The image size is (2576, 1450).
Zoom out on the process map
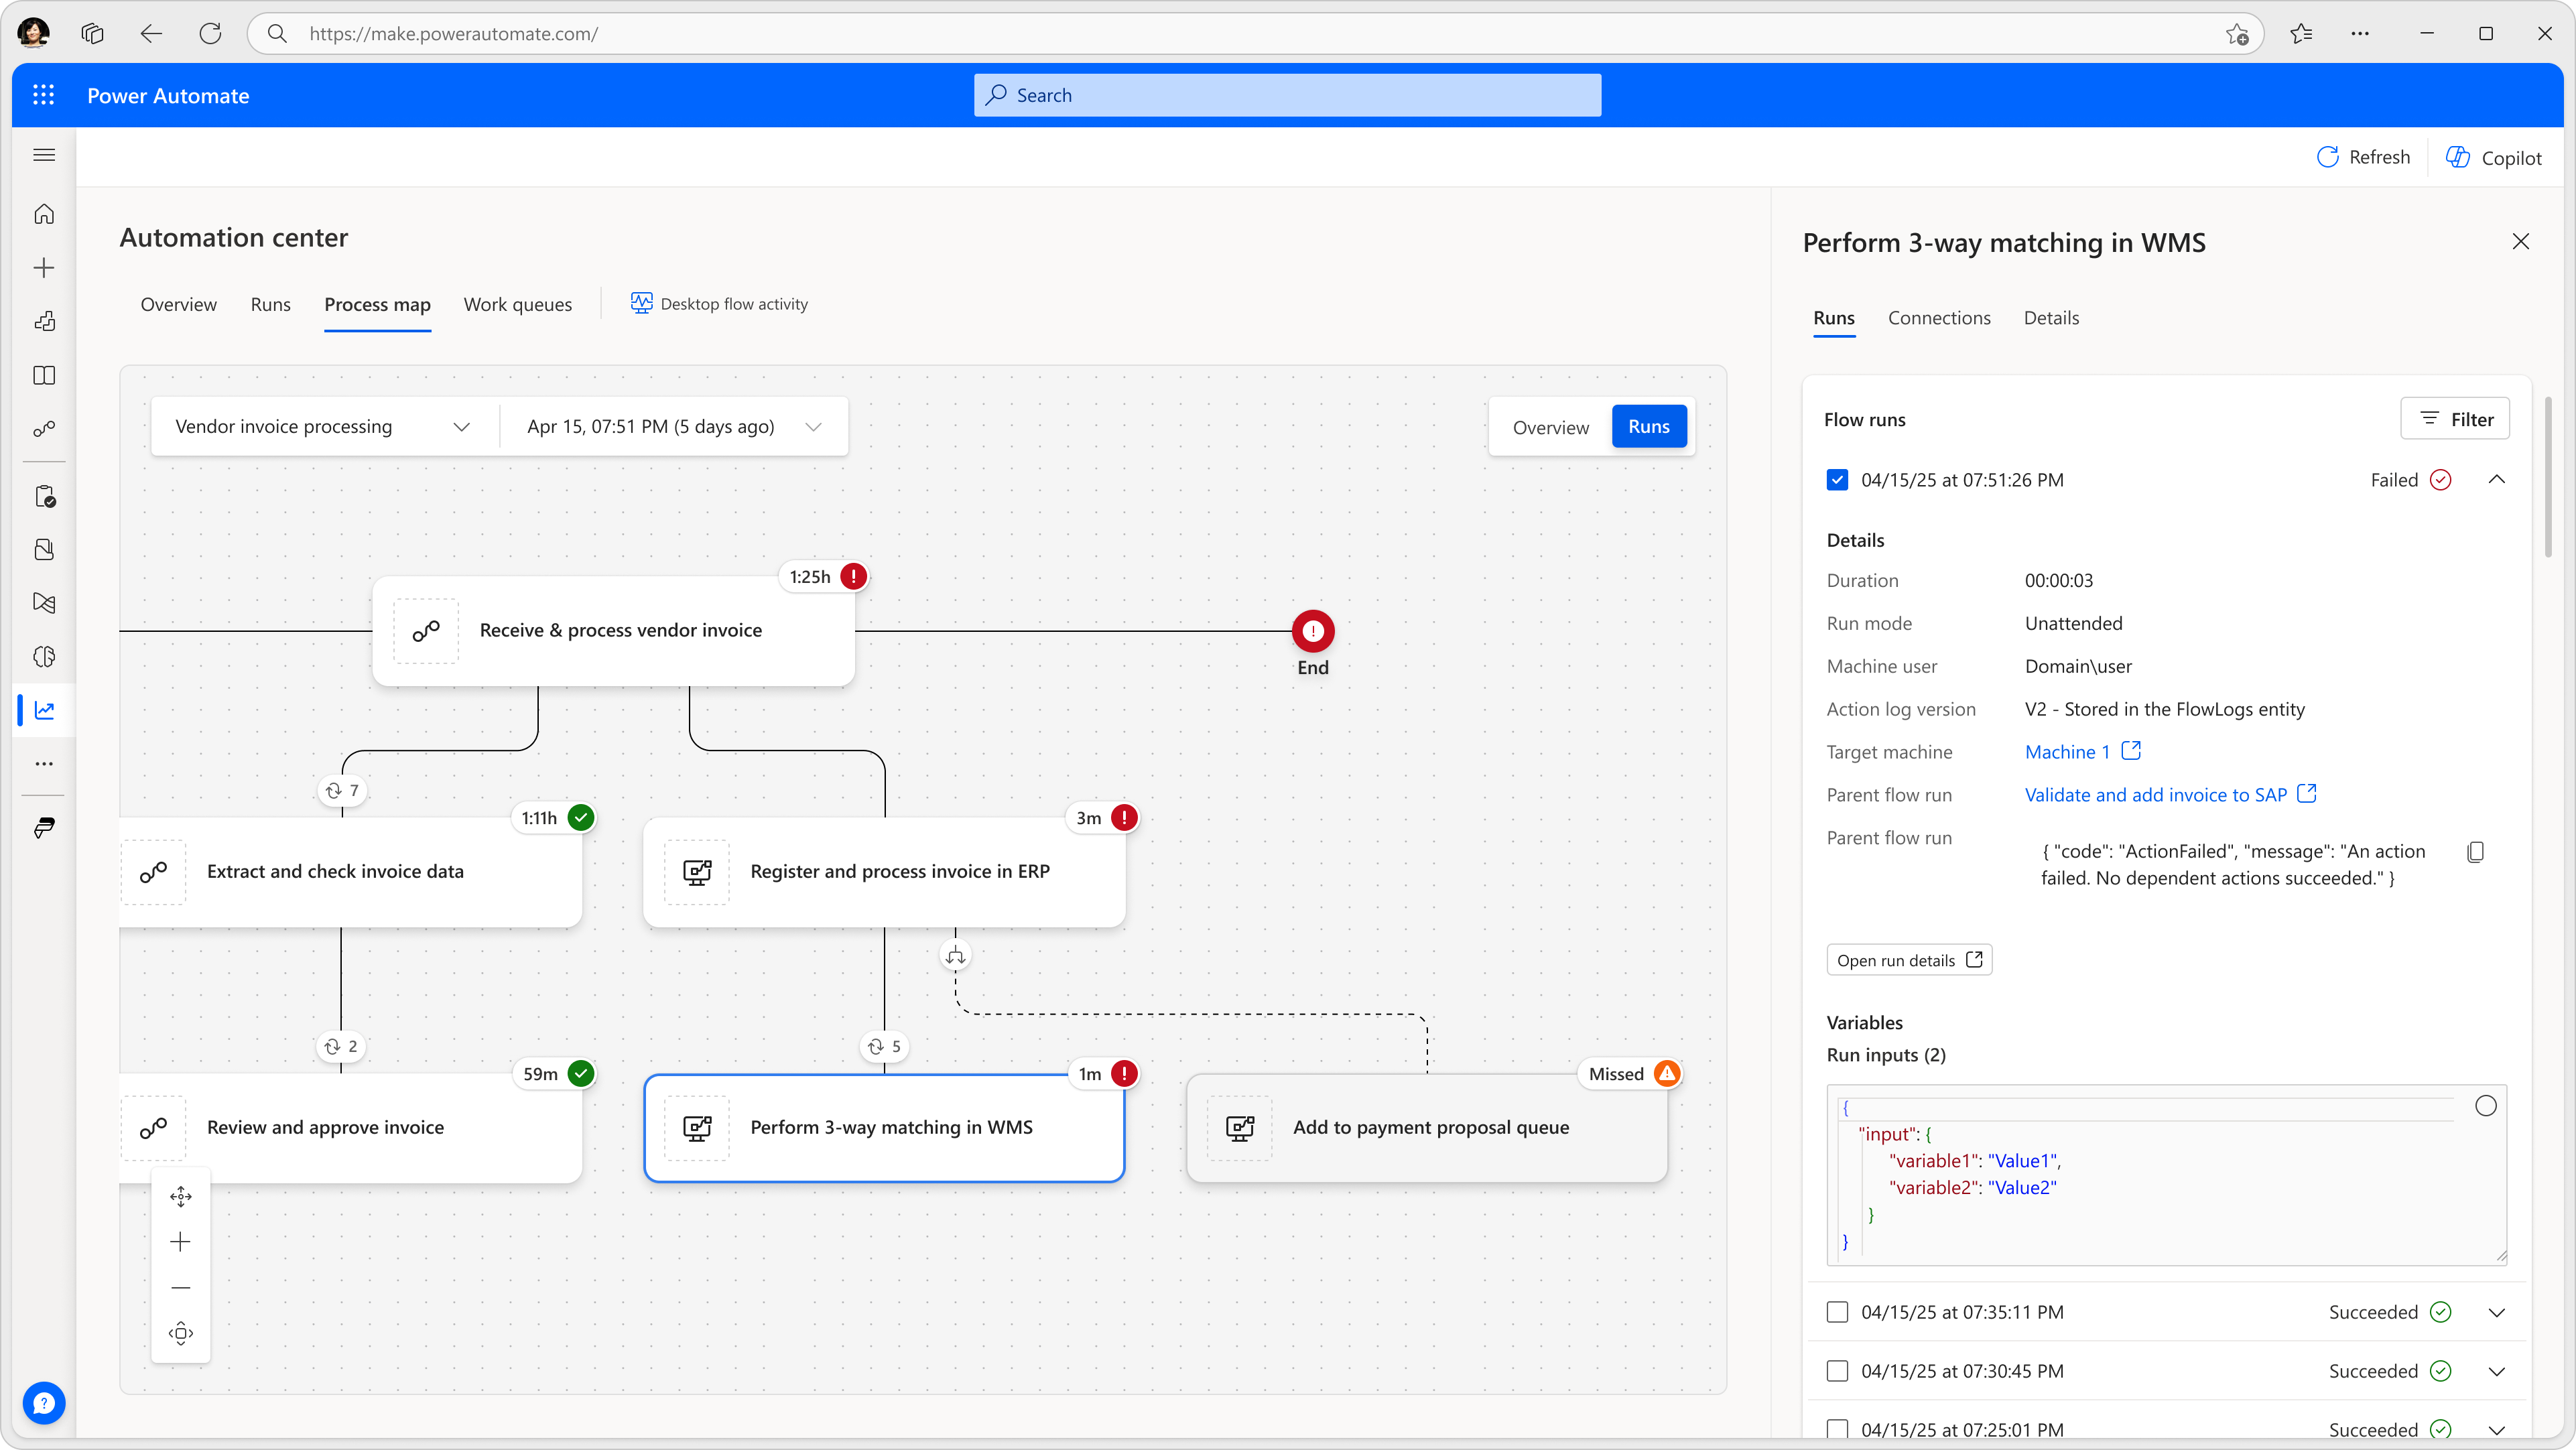[x=181, y=1288]
